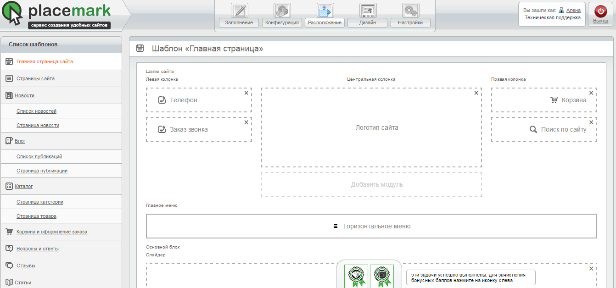Click the Каталог grid icon
616x288 pixels.
click(x=9, y=186)
